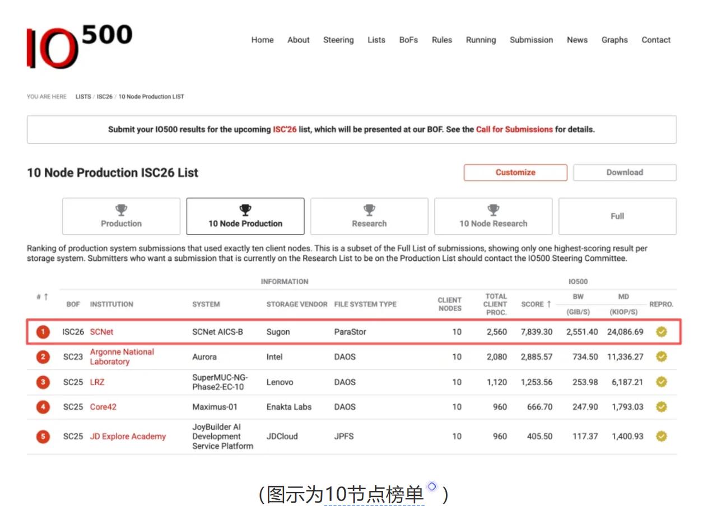Click the INSTITUTION column header
Image resolution: width=717 pixels, height=506 pixels.
click(x=111, y=304)
